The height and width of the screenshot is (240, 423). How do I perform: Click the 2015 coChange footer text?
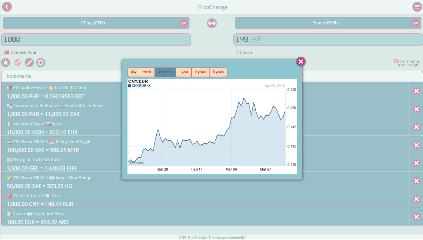coord(212,237)
